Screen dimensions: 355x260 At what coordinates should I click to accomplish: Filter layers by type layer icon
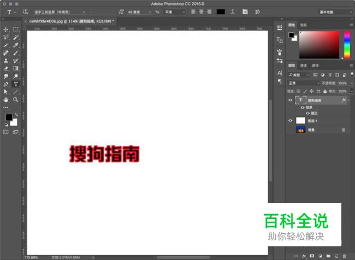click(x=330, y=75)
